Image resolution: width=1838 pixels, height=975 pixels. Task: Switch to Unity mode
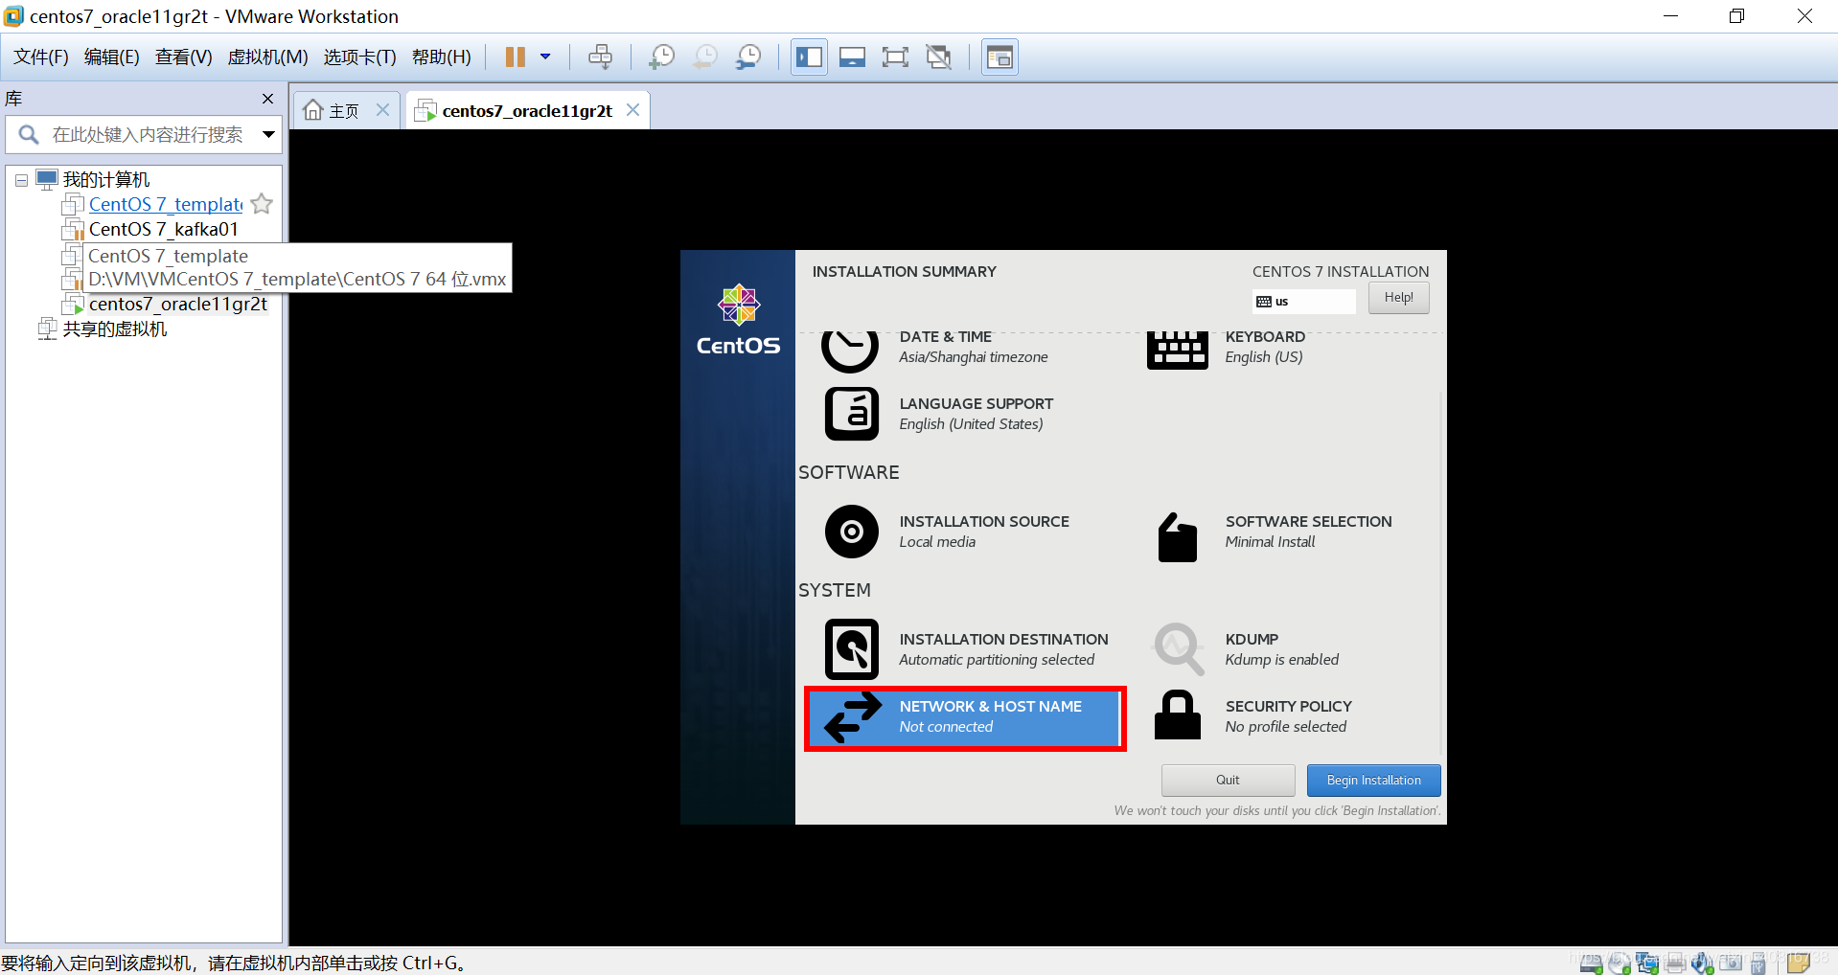[x=939, y=57]
